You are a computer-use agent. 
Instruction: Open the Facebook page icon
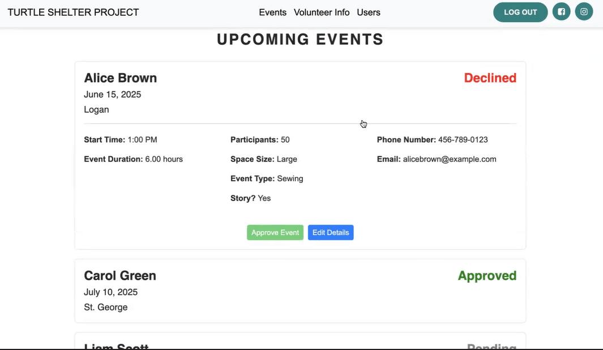[561, 12]
